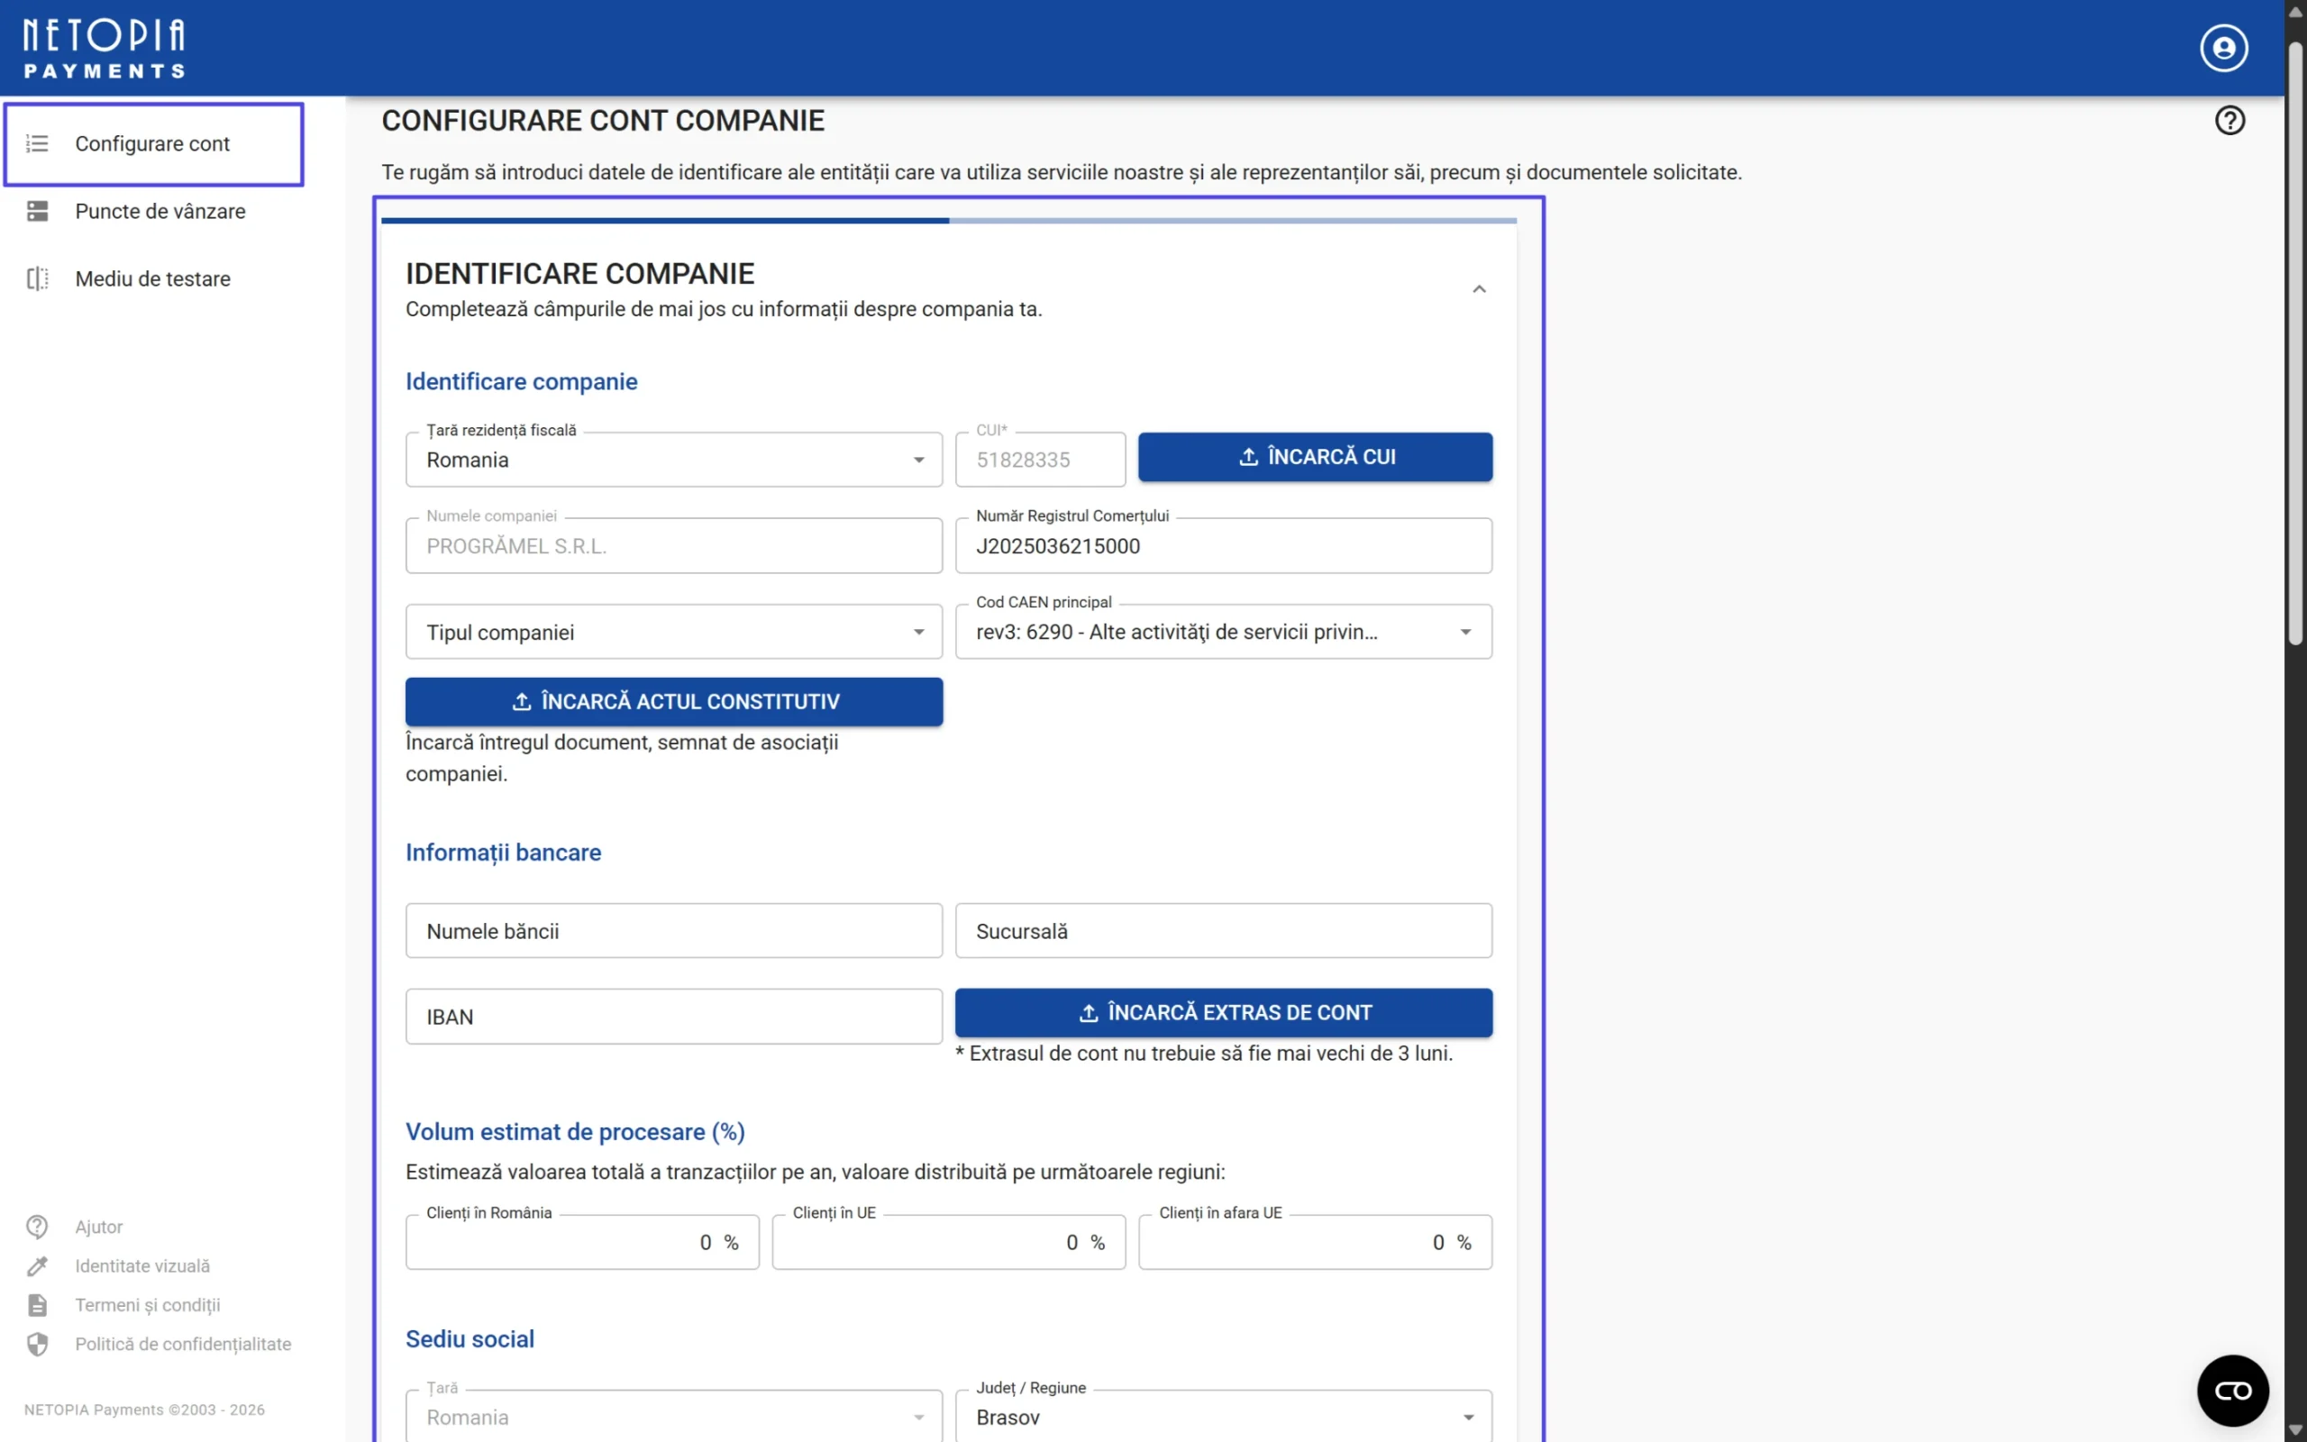Open the user account icon in header

pos(2223,47)
